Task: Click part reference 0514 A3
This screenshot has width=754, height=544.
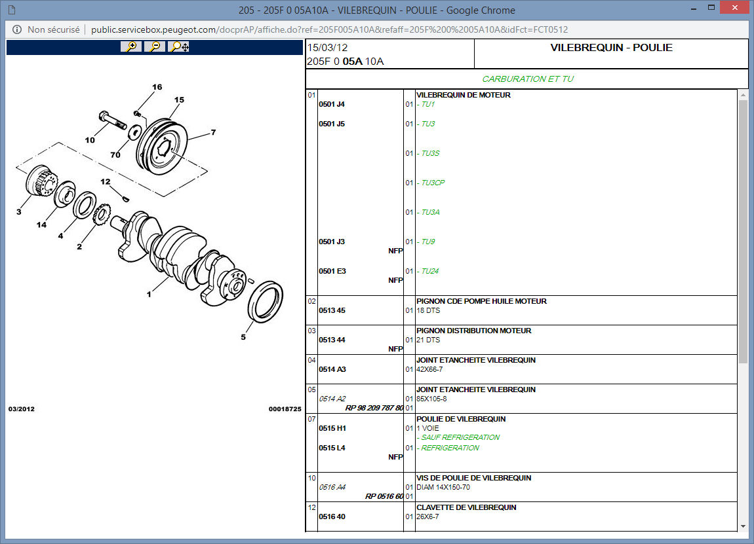Action: (x=332, y=369)
